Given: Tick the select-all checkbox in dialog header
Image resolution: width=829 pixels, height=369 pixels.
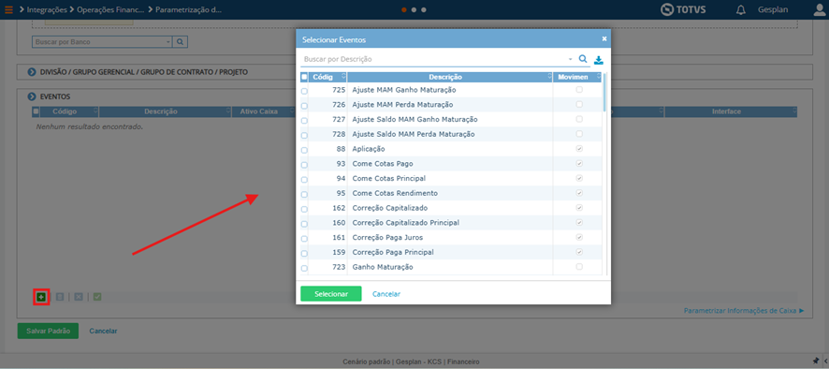Looking at the screenshot, I should pyautogui.click(x=304, y=77).
